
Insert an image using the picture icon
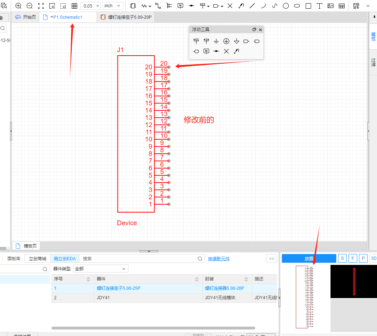(331, 6)
